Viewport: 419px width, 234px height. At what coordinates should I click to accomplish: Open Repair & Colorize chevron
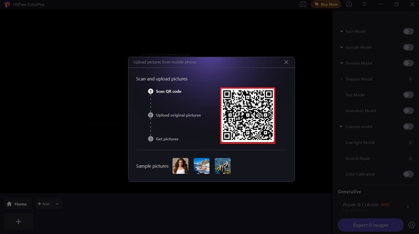pyautogui.click(x=408, y=207)
